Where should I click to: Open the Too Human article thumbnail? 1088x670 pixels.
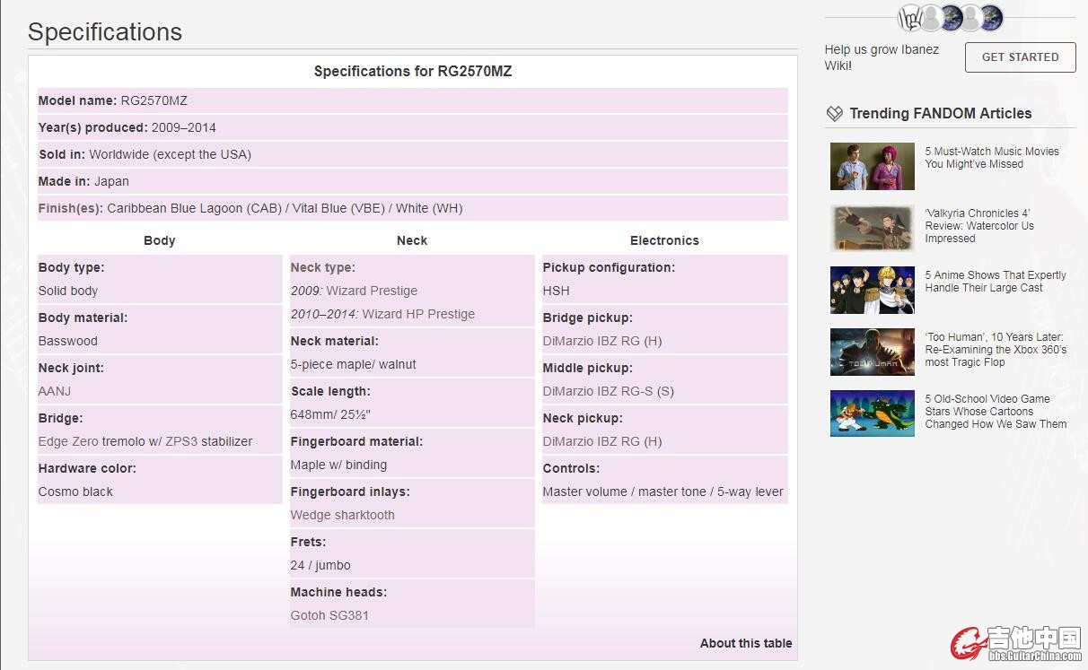tap(873, 352)
